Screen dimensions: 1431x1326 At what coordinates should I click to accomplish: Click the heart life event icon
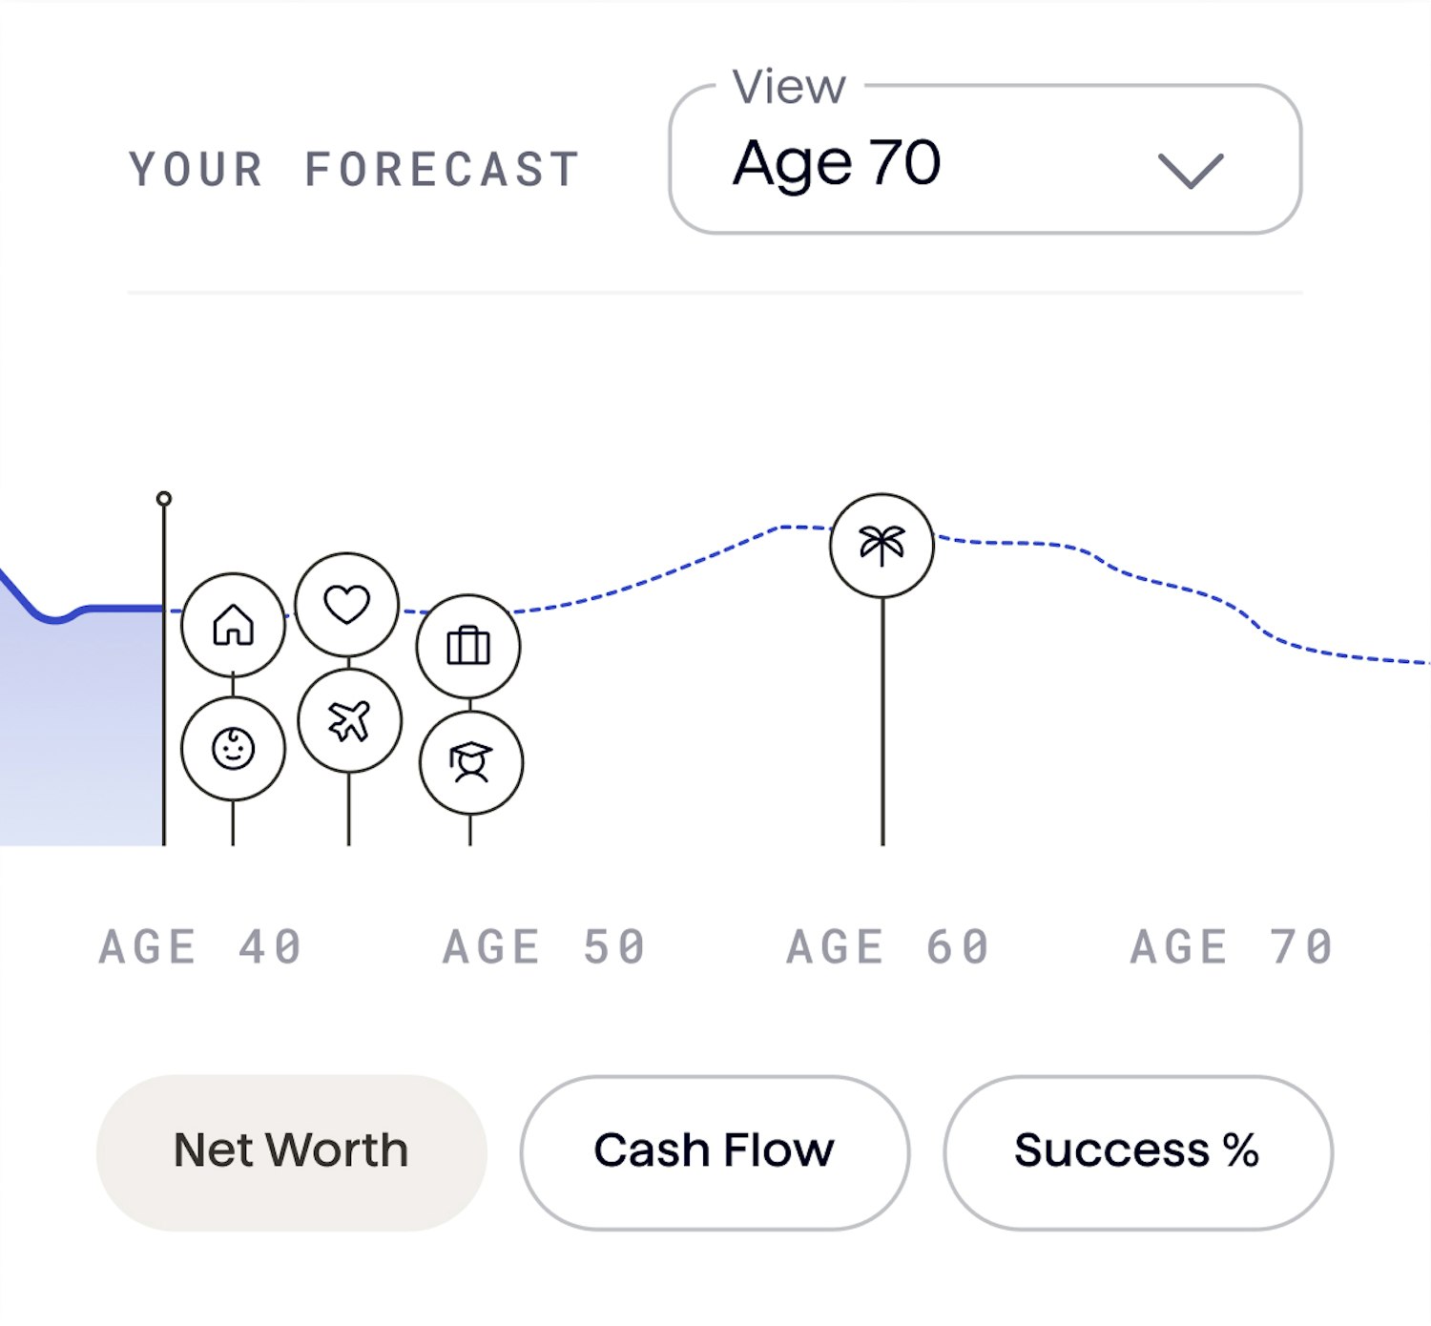click(x=347, y=605)
